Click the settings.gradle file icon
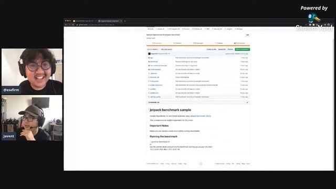 pos(149,97)
